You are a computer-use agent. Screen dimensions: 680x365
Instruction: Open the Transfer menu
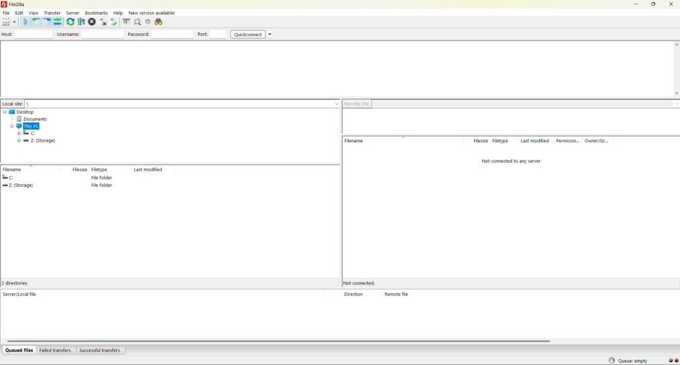coord(52,13)
